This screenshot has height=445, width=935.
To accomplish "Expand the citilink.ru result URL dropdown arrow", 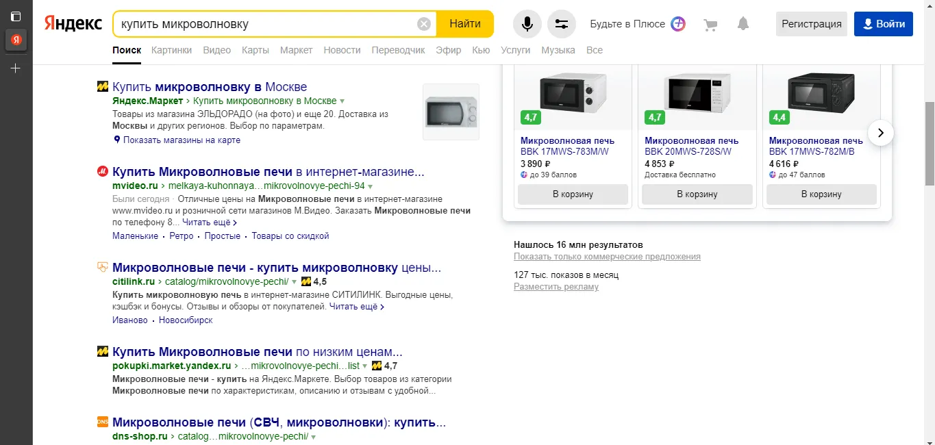I will pos(295,281).
